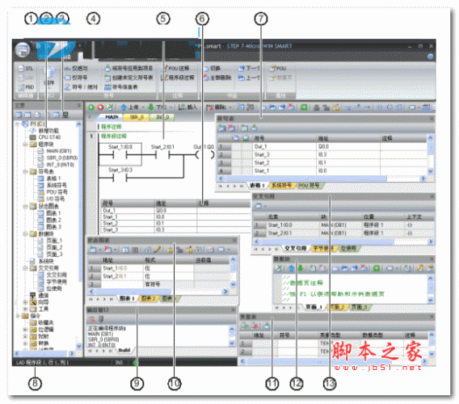
Task: Expand the 工具 tree folder
Action: pyautogui.click(x=26, y=309)
